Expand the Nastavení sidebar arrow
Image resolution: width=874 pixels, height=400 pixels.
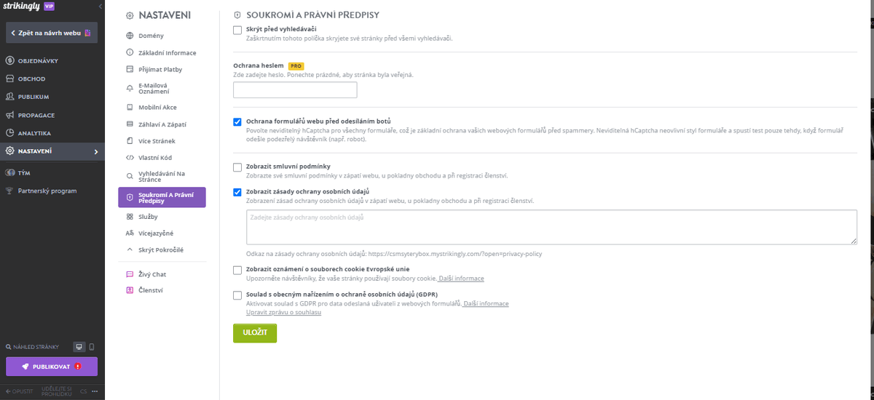(x=95, y=151)
